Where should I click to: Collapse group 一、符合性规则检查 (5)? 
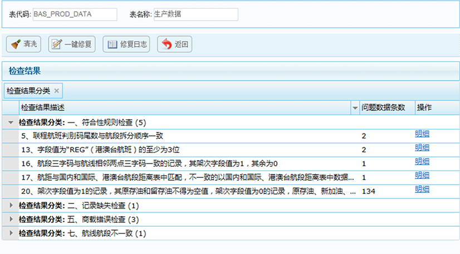[x=11, y=122]
